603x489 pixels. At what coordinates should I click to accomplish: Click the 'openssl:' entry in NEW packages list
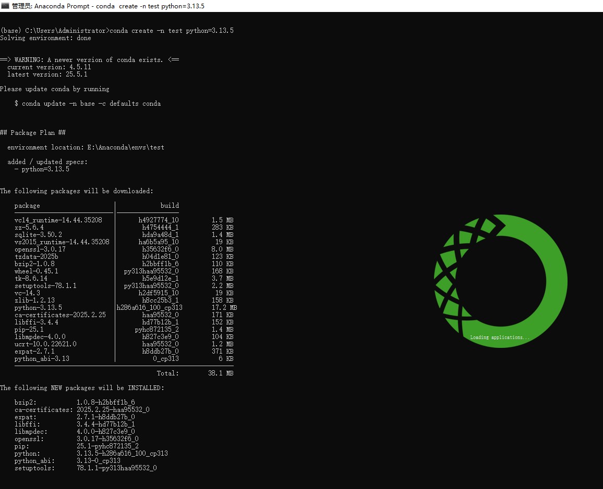point(29,439)
